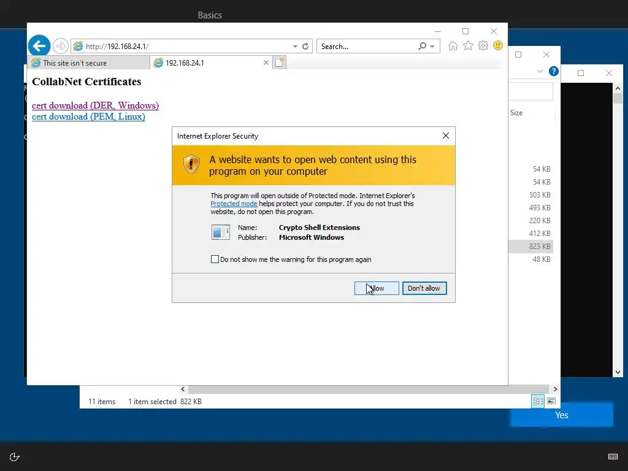Go back using the blue back arrow

[39, 46]
